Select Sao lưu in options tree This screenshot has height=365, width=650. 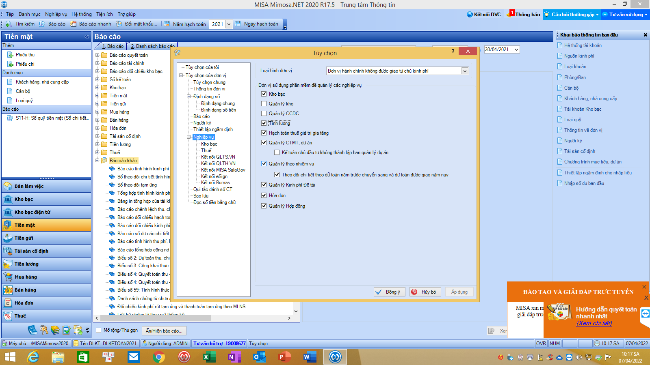(201, 196)
